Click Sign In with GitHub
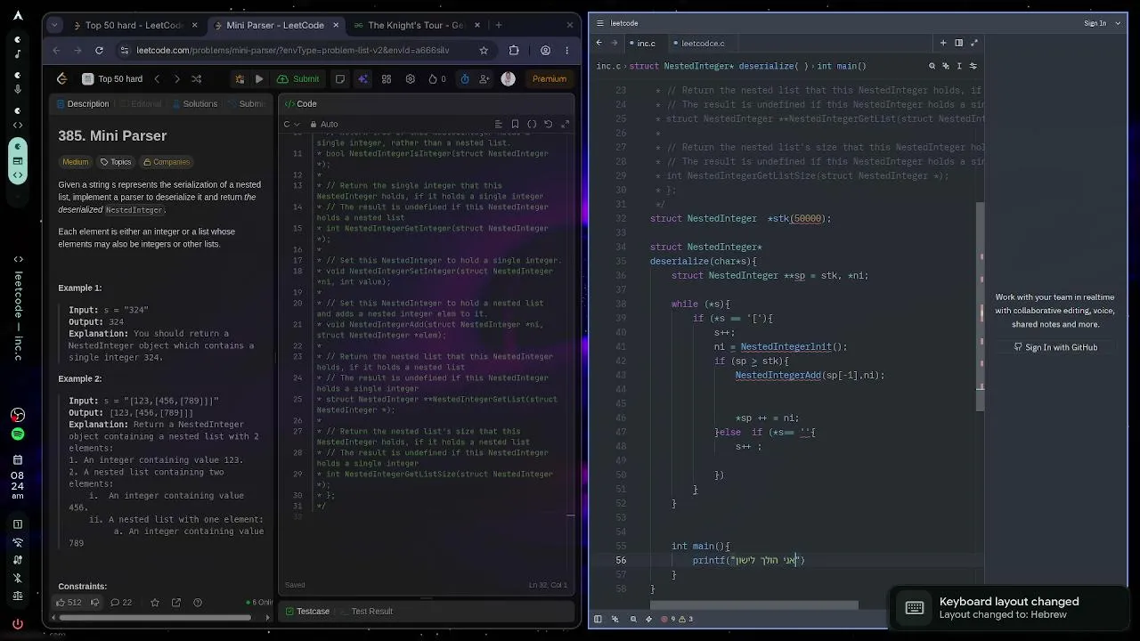 click(x=1055, y=347)
